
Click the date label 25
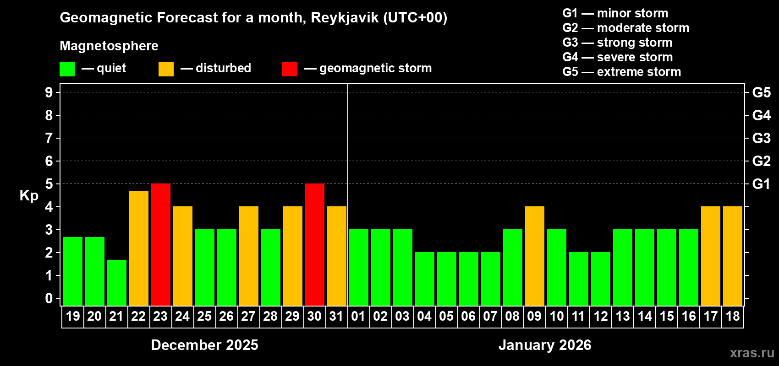204,316
